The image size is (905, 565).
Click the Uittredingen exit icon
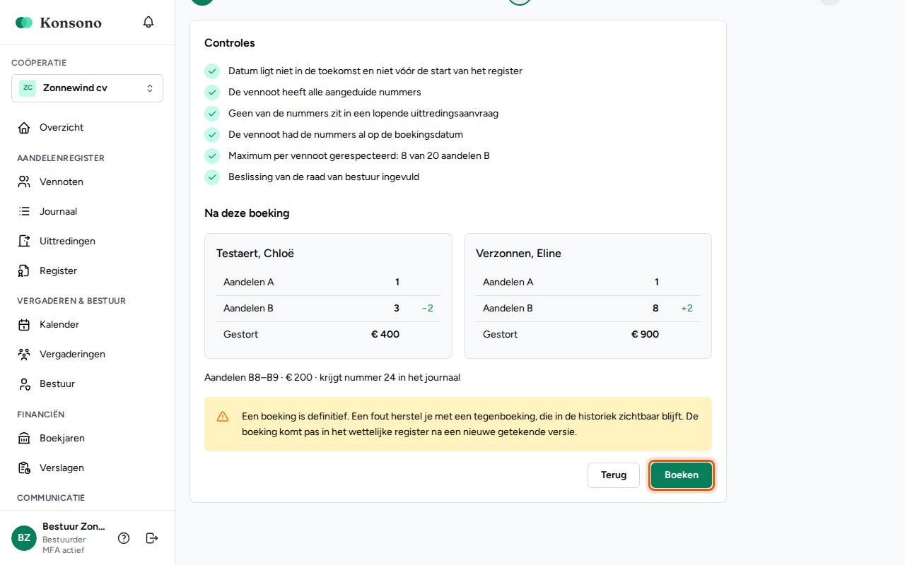(24, 242)
